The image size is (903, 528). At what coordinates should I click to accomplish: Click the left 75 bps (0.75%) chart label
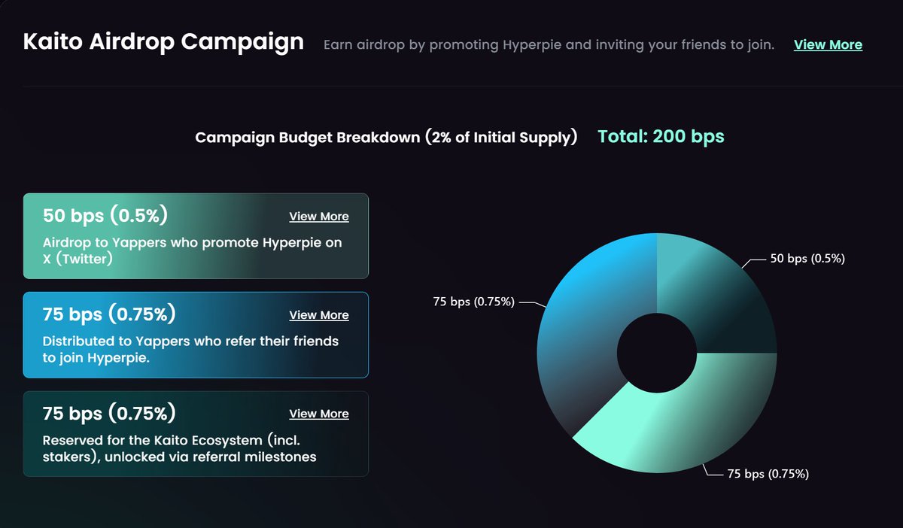[473, 302]
